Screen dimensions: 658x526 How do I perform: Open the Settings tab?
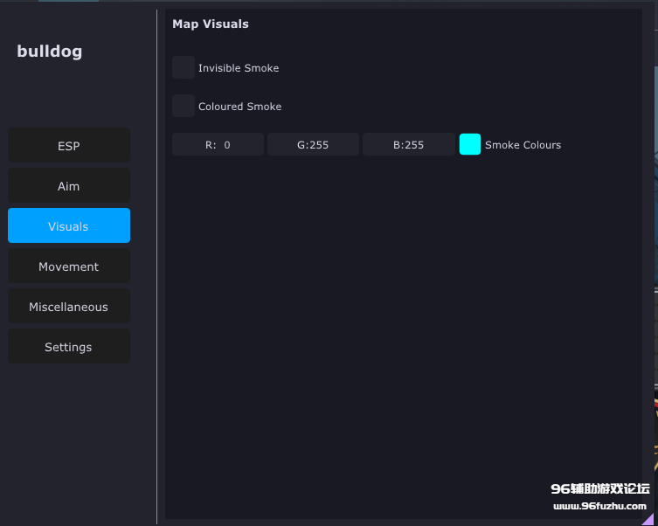pyautogui.click(x=69, y=347)
